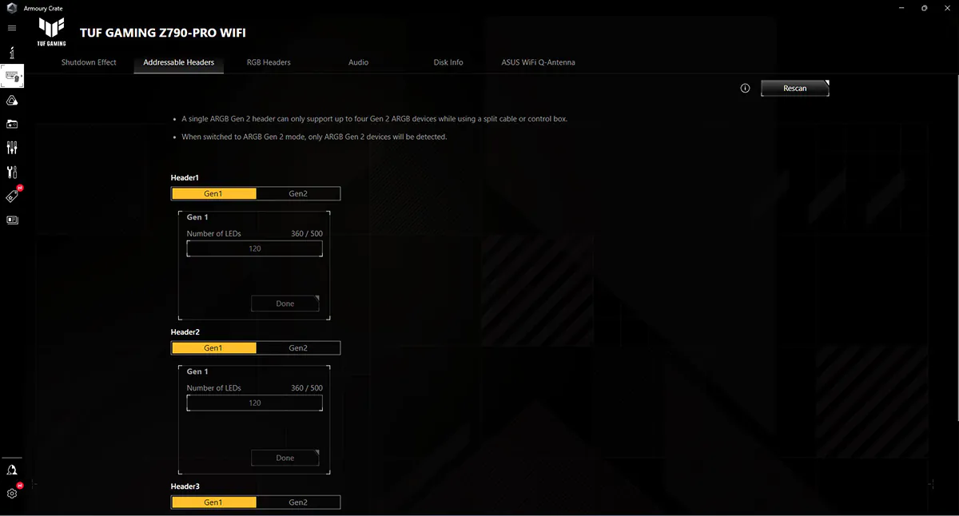The image size is (959, 516).
Task: Click the Rescan button
Action: tap(795, 88)
